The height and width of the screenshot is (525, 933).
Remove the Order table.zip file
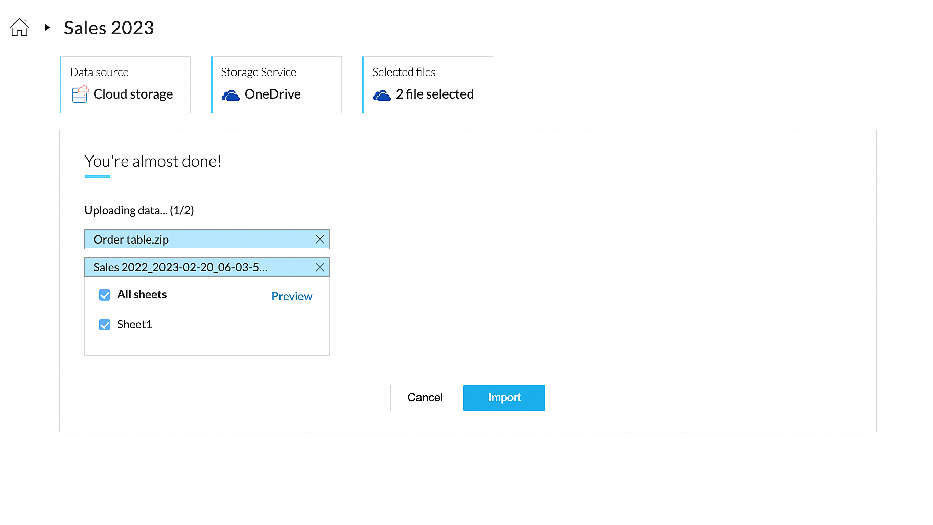(320, 239)
